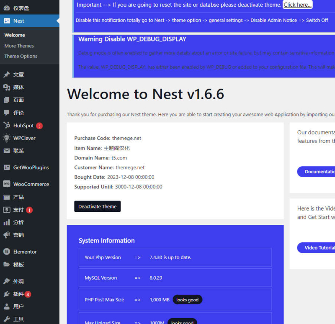Open the Elementor menu label

point(25,252)
